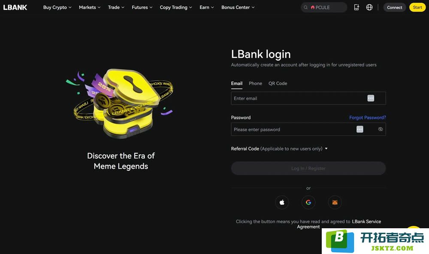Open the app download icon in header
The height and width of the screenshot is (254, 429).
point(356,7)
